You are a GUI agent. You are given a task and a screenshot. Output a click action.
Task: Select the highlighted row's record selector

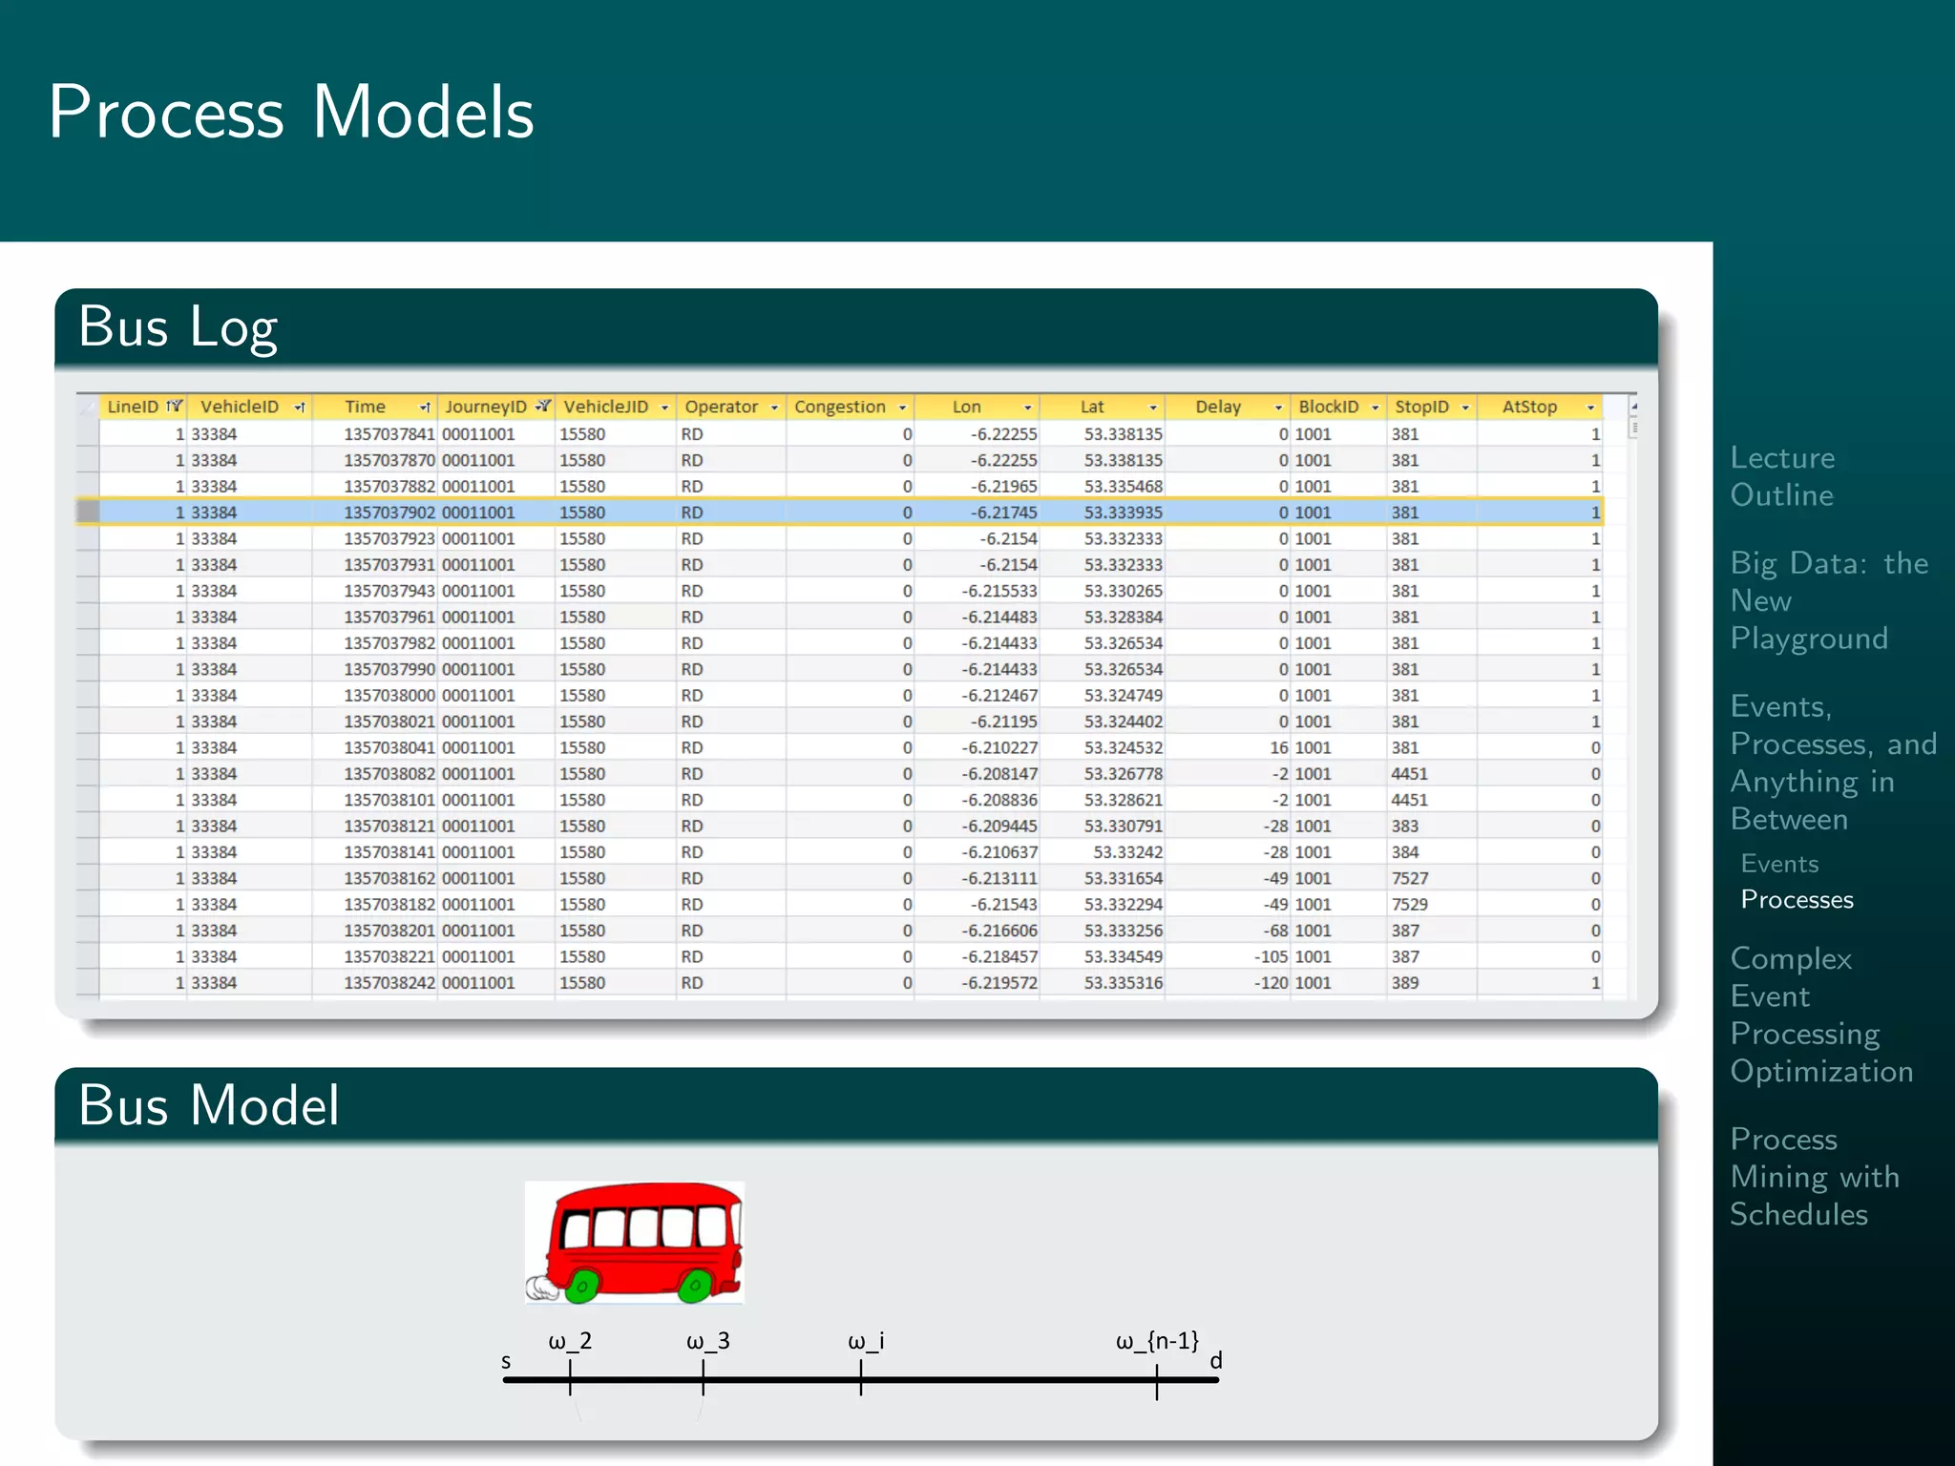[88, 513]
